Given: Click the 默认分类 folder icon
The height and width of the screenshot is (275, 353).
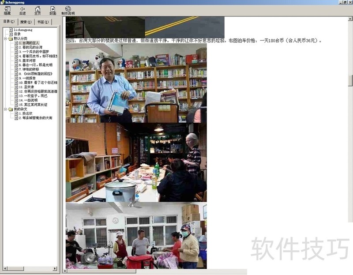Looking at the screenshot, I should (10, 38).
